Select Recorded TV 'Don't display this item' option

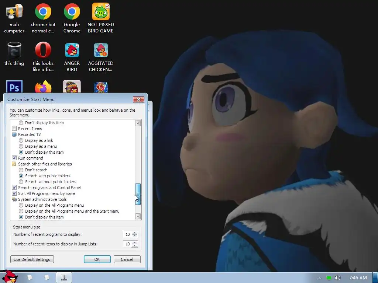pyautogui.click(x=21, y=152)
